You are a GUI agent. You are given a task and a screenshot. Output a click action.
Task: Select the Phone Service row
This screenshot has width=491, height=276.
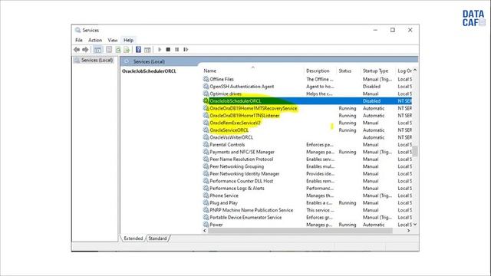(x=307, y=195)
